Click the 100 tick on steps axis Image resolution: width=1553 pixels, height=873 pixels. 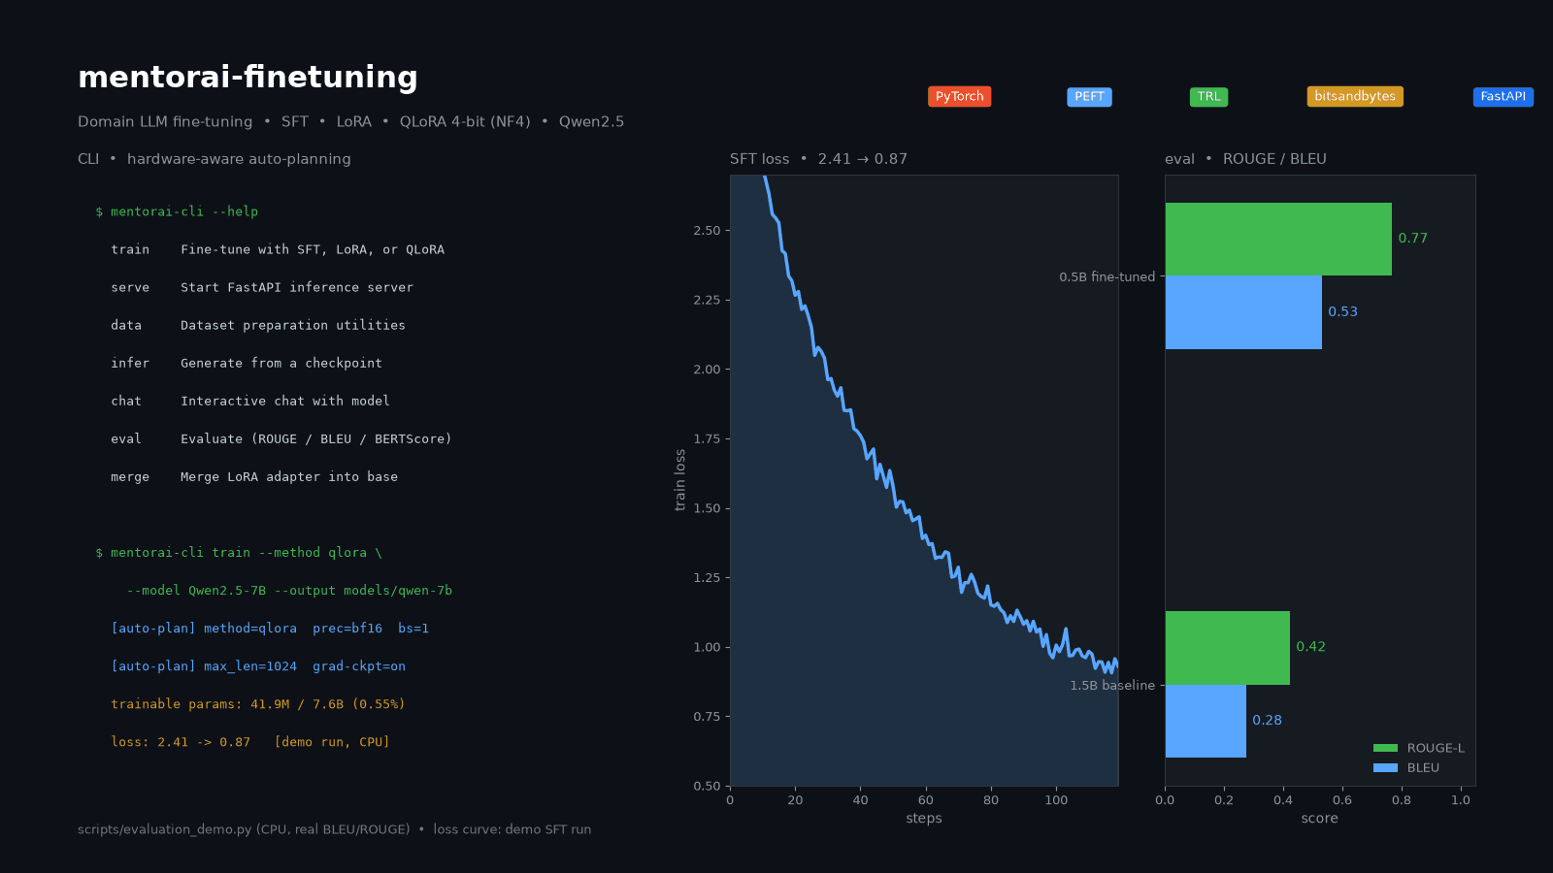pos(1056,800)
